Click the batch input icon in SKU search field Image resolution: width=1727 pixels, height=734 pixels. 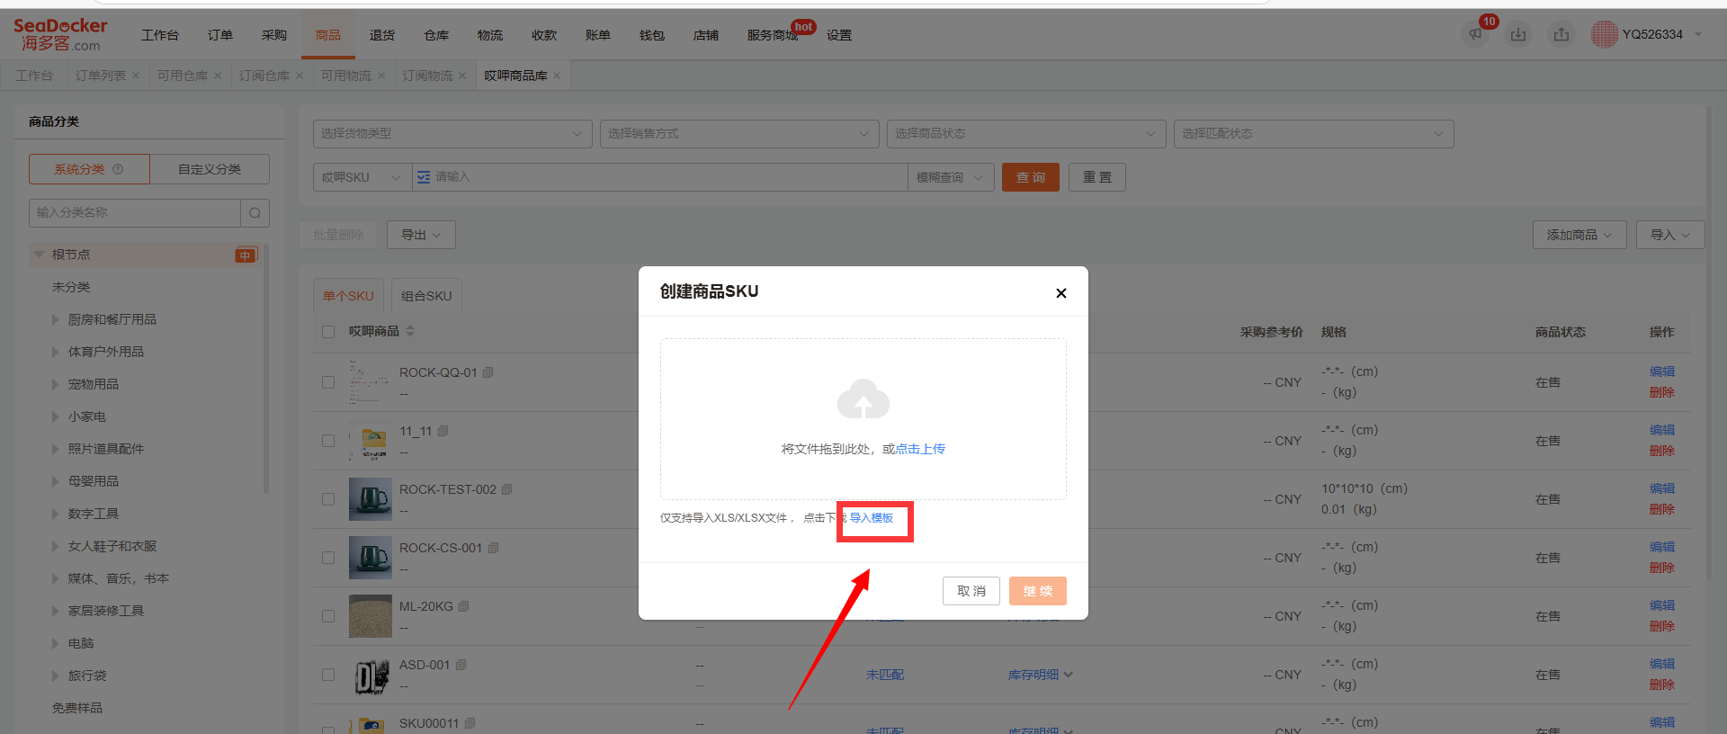click(x=424, y=177)
